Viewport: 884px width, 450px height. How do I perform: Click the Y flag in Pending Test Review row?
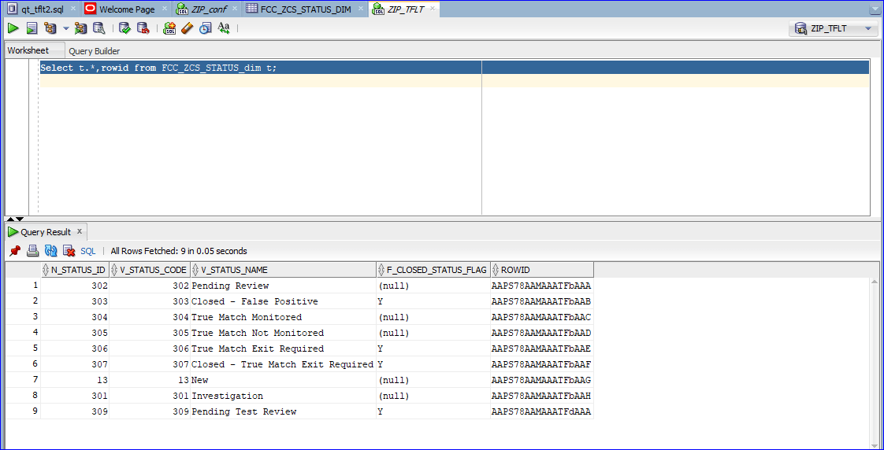(x=433, y=411)
